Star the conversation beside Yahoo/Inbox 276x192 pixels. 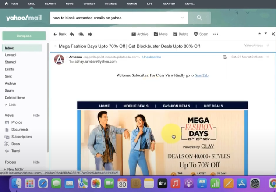[x=268, y=46]
